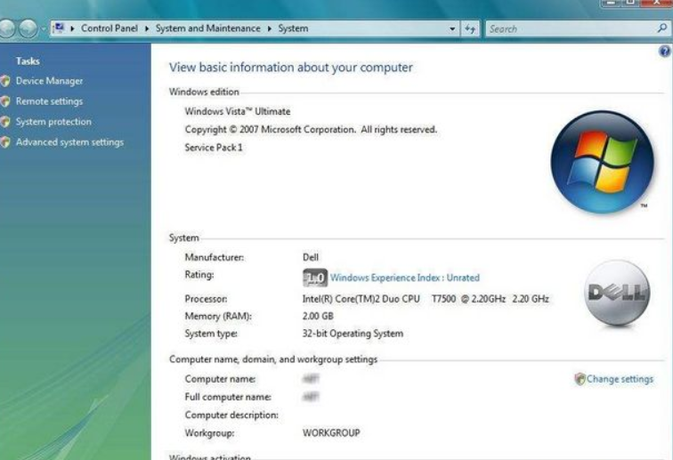The image size is (673, 460).
Task: Click the Back navigation arrow button
Action: [7, 28]
